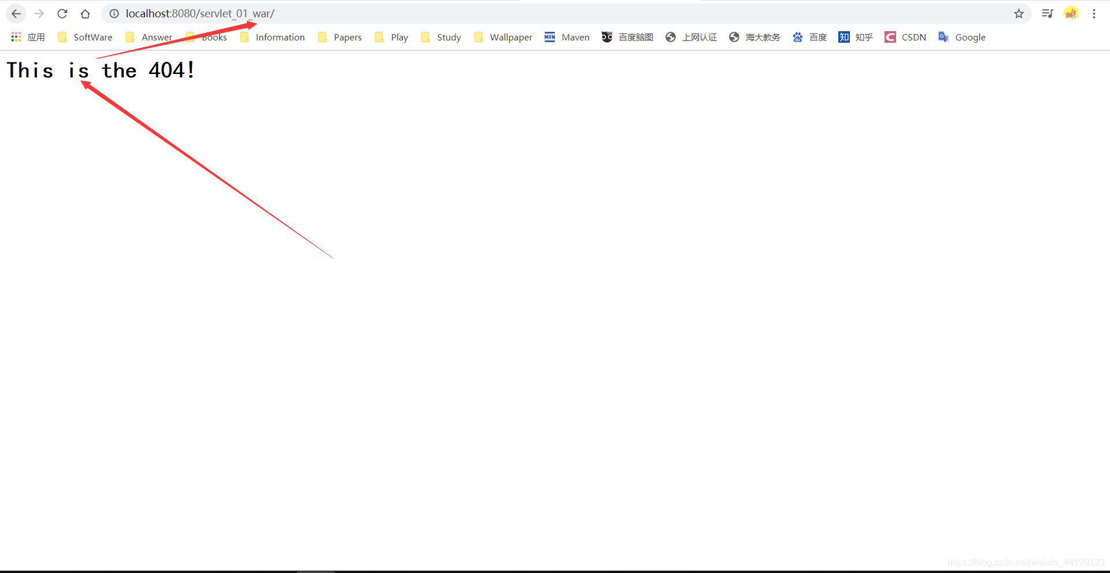Open the Papers bookmarks folder

(340, 38)
